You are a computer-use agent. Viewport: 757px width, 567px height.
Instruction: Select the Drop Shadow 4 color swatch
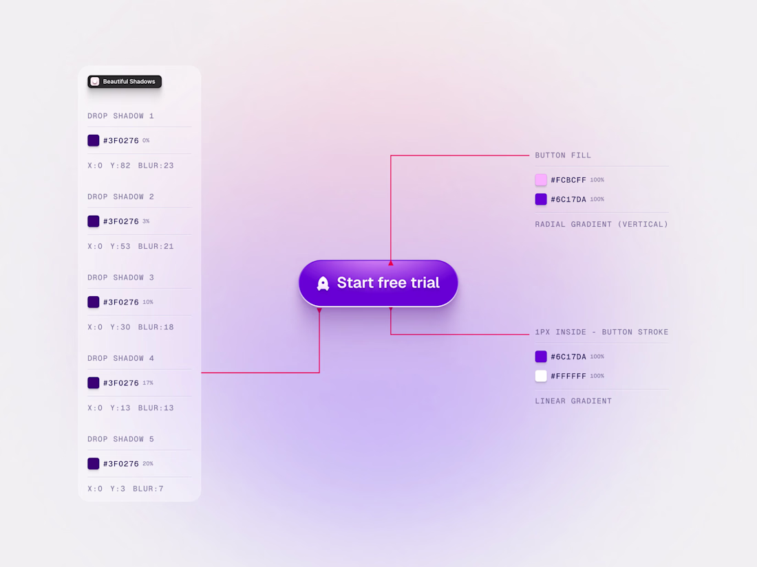click(x=93, y=383)
